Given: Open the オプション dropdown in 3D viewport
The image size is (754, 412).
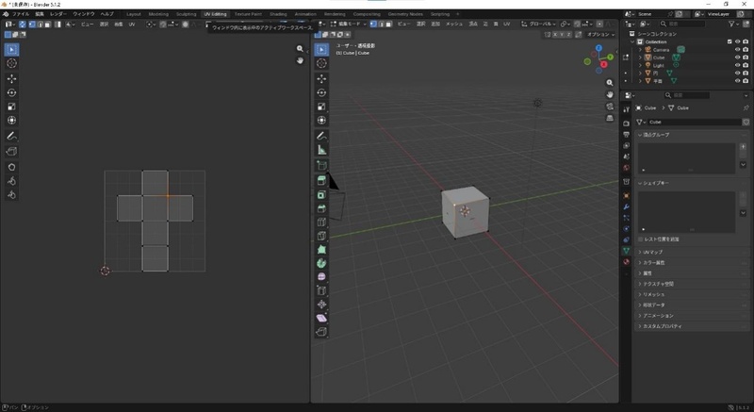Looking at the screenshot, I should 600,35.
